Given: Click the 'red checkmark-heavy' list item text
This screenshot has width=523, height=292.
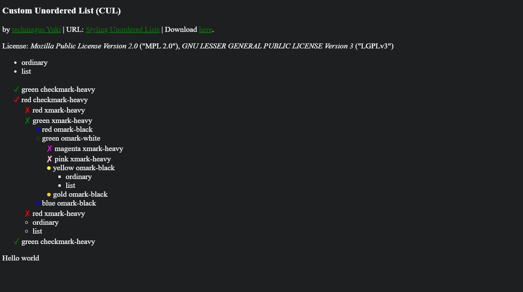Looking at the screenshot, I should 55,100.
